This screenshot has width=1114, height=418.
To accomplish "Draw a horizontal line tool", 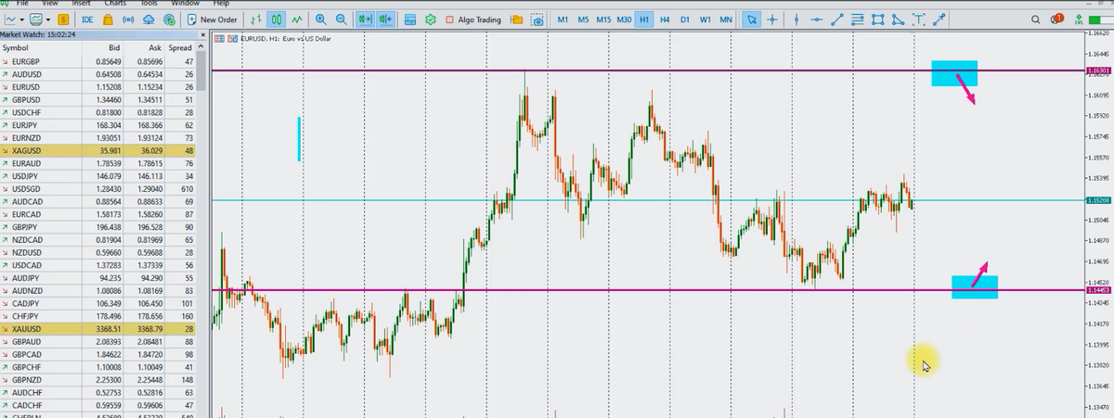I will pyautogui.click(x=817, y=19).
